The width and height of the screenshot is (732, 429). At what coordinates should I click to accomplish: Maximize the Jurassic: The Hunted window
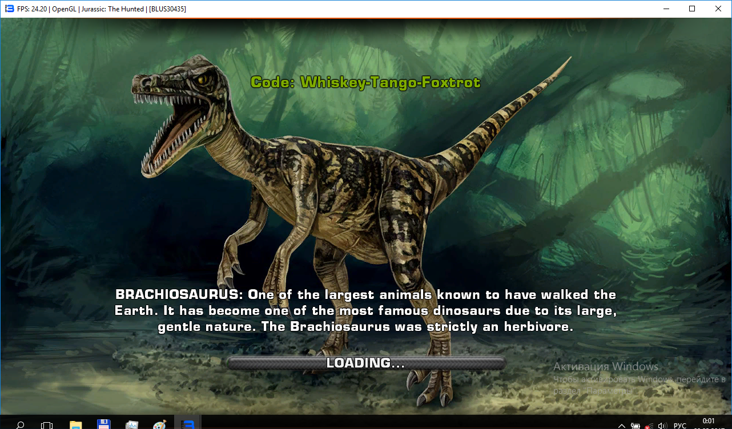click(x=692, y=9)
